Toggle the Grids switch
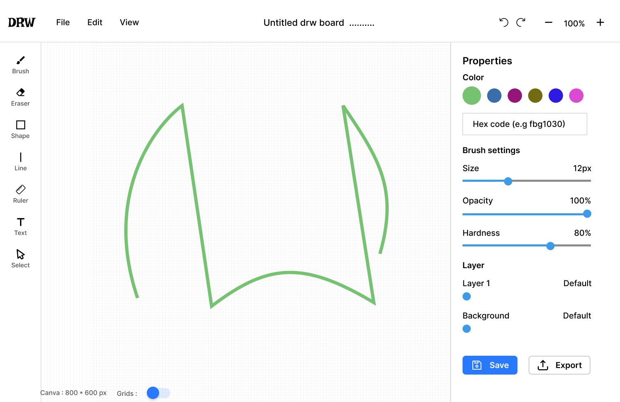This screenshot has width=620, height=402. tap(158, 393)
